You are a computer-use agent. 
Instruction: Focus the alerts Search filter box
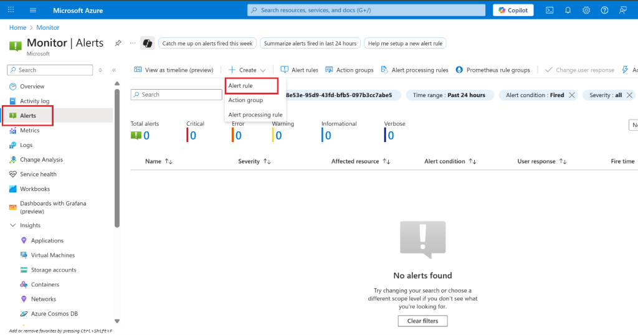pos(176,94)
